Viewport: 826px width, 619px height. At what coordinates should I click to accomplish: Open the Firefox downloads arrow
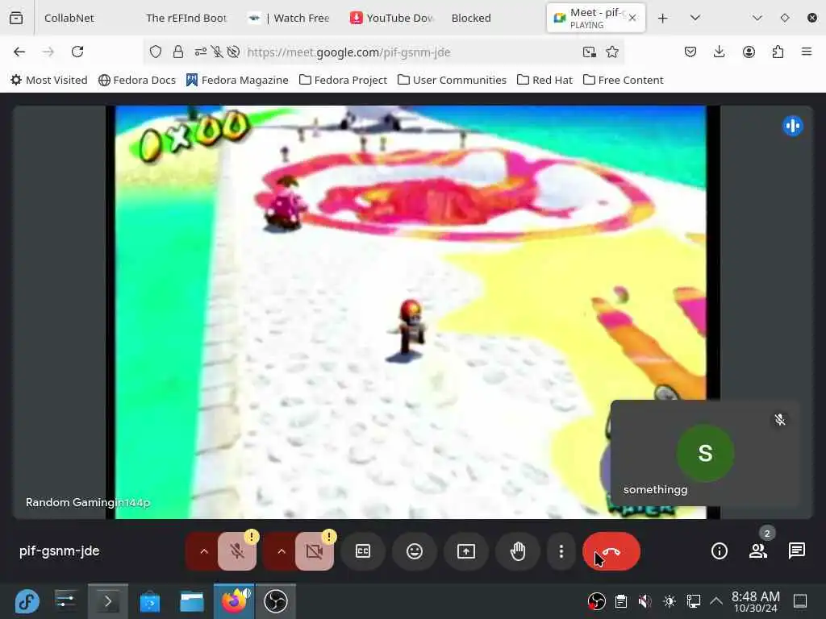[719, 52]
